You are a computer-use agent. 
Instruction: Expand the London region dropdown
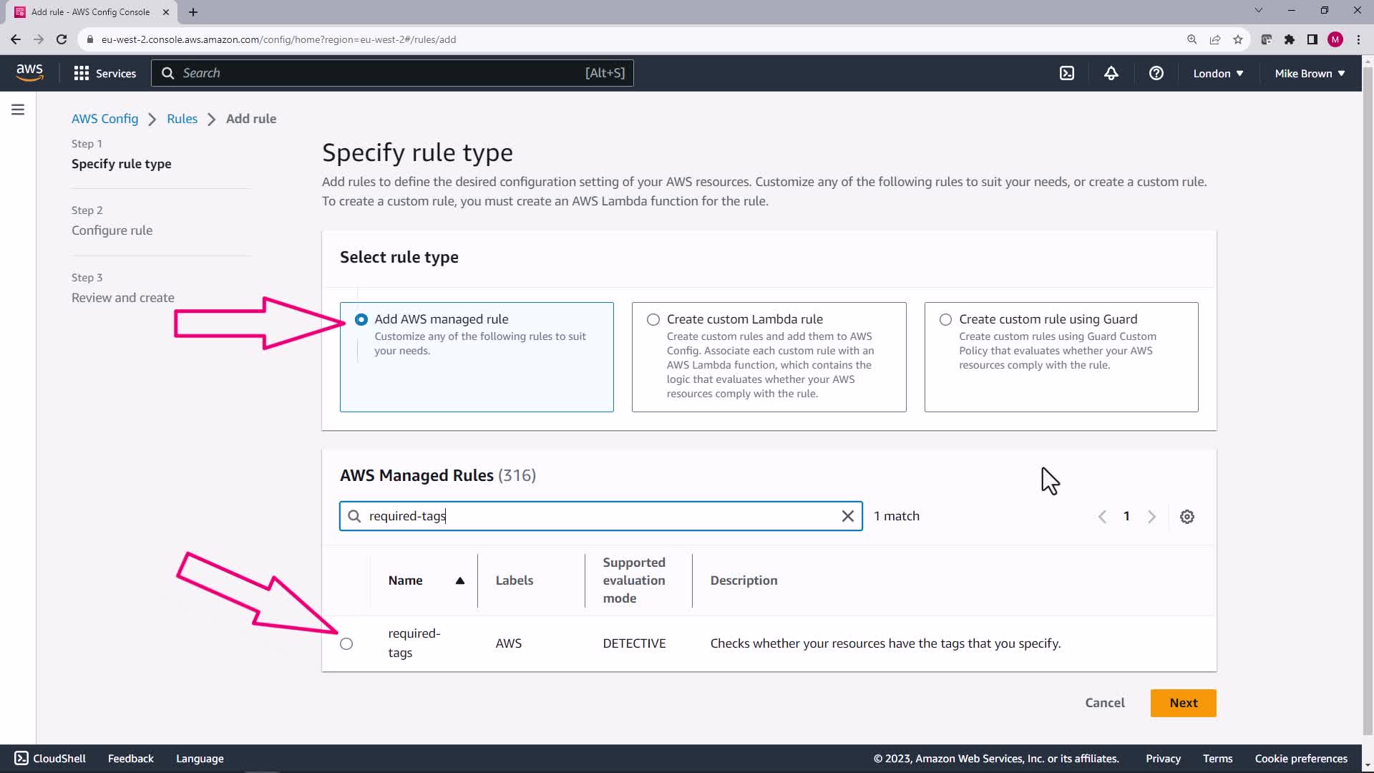point(1218,73)
